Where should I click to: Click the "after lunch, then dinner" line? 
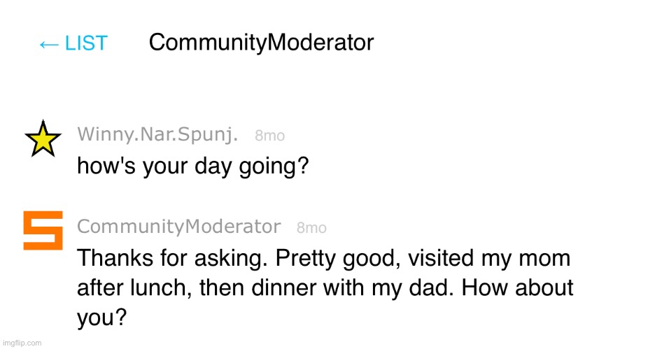coord(325,288)
